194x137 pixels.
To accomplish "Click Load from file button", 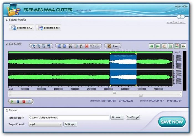I will (48, 28).
